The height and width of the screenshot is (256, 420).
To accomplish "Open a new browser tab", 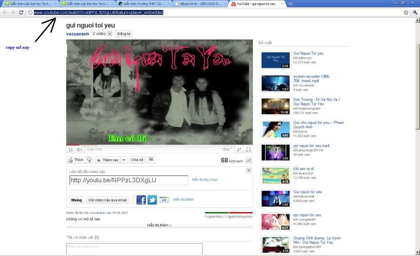I will (291, 4).
